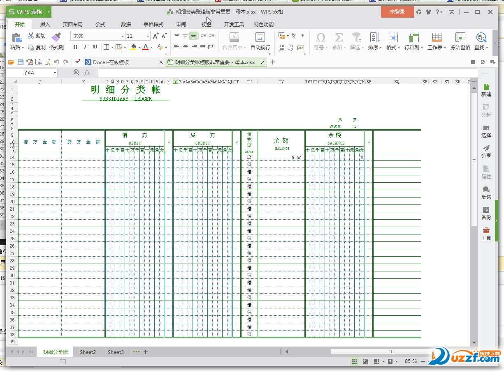The image size is (504, 372).
Task: Insert function via the fx icon
Action: pos(87,73)
